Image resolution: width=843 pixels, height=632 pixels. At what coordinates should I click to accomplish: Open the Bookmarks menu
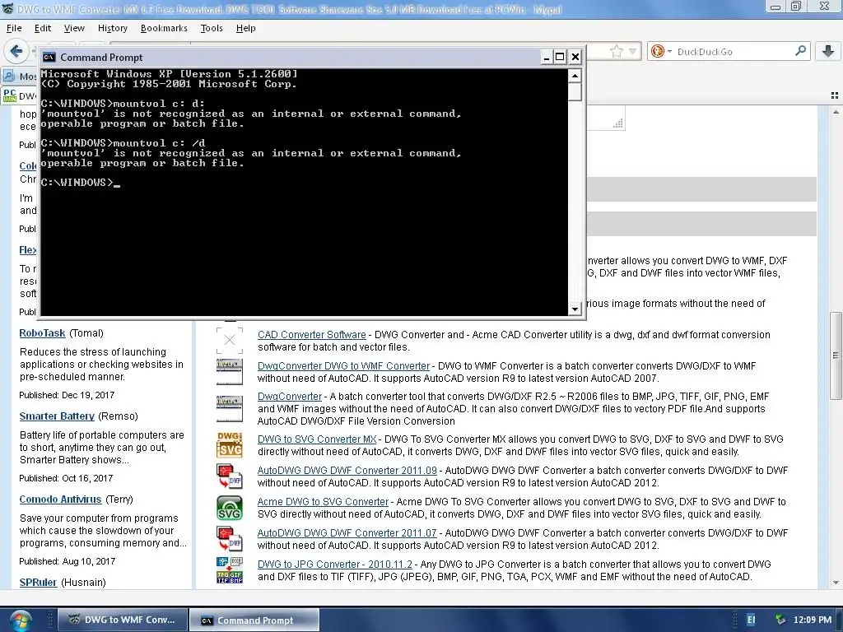164,28
